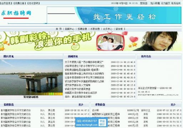Open the first news headline in 新闻资讯
Viewport: 183px width, 128px height.
(84, 62)
